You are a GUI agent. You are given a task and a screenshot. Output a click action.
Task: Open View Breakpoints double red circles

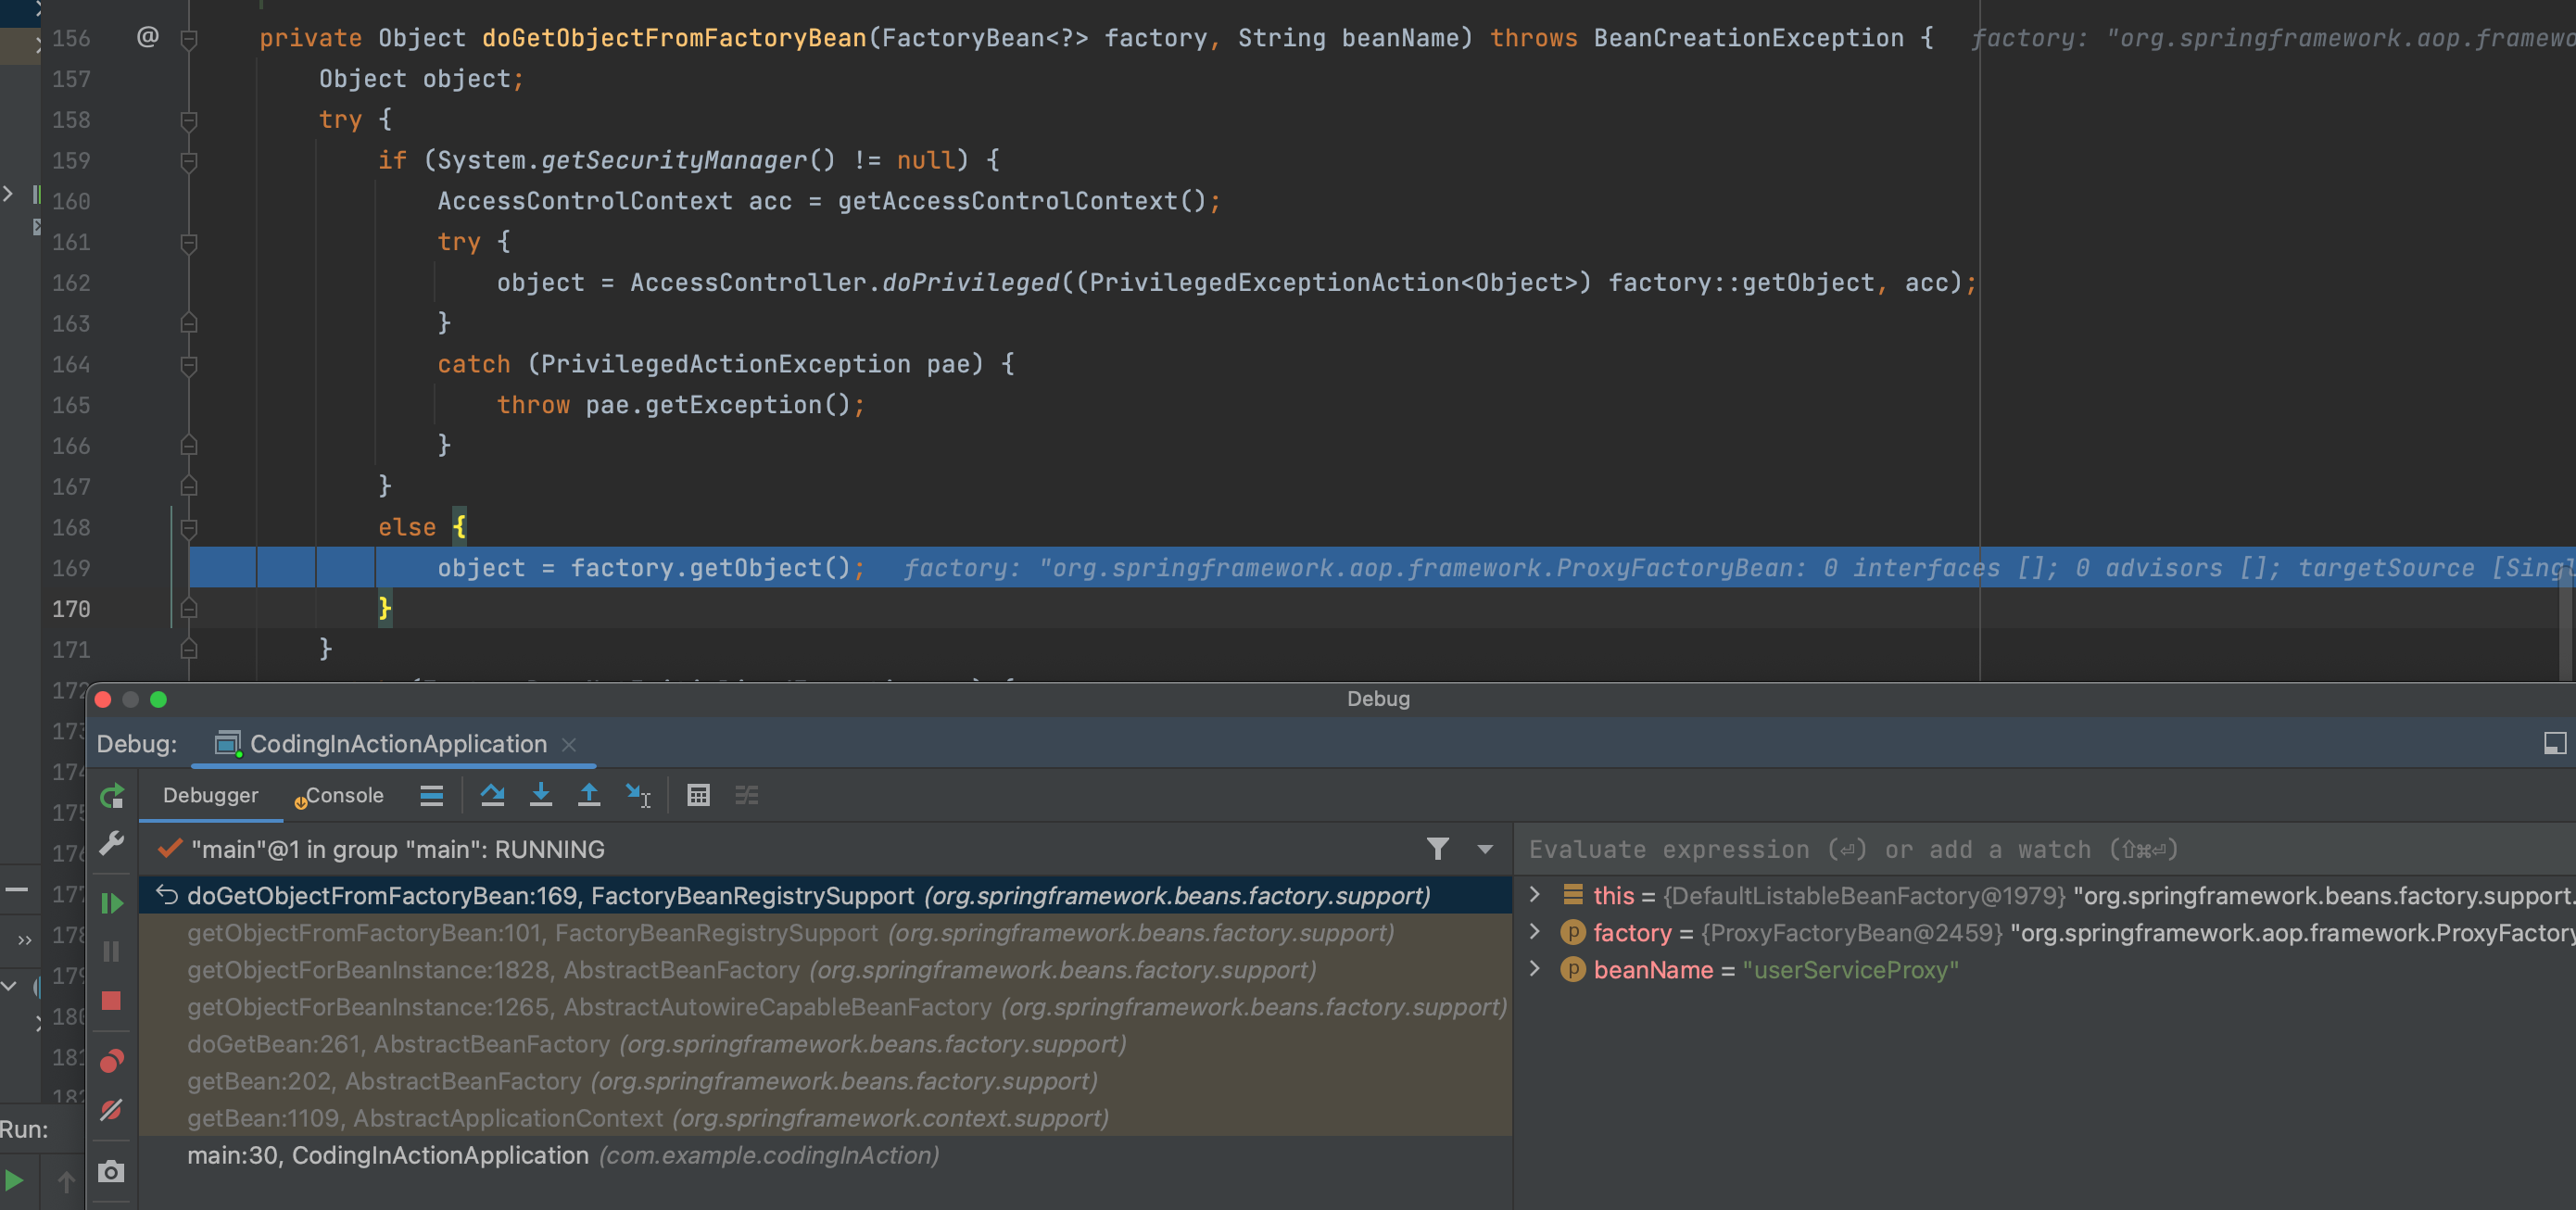pos(112,1060)
